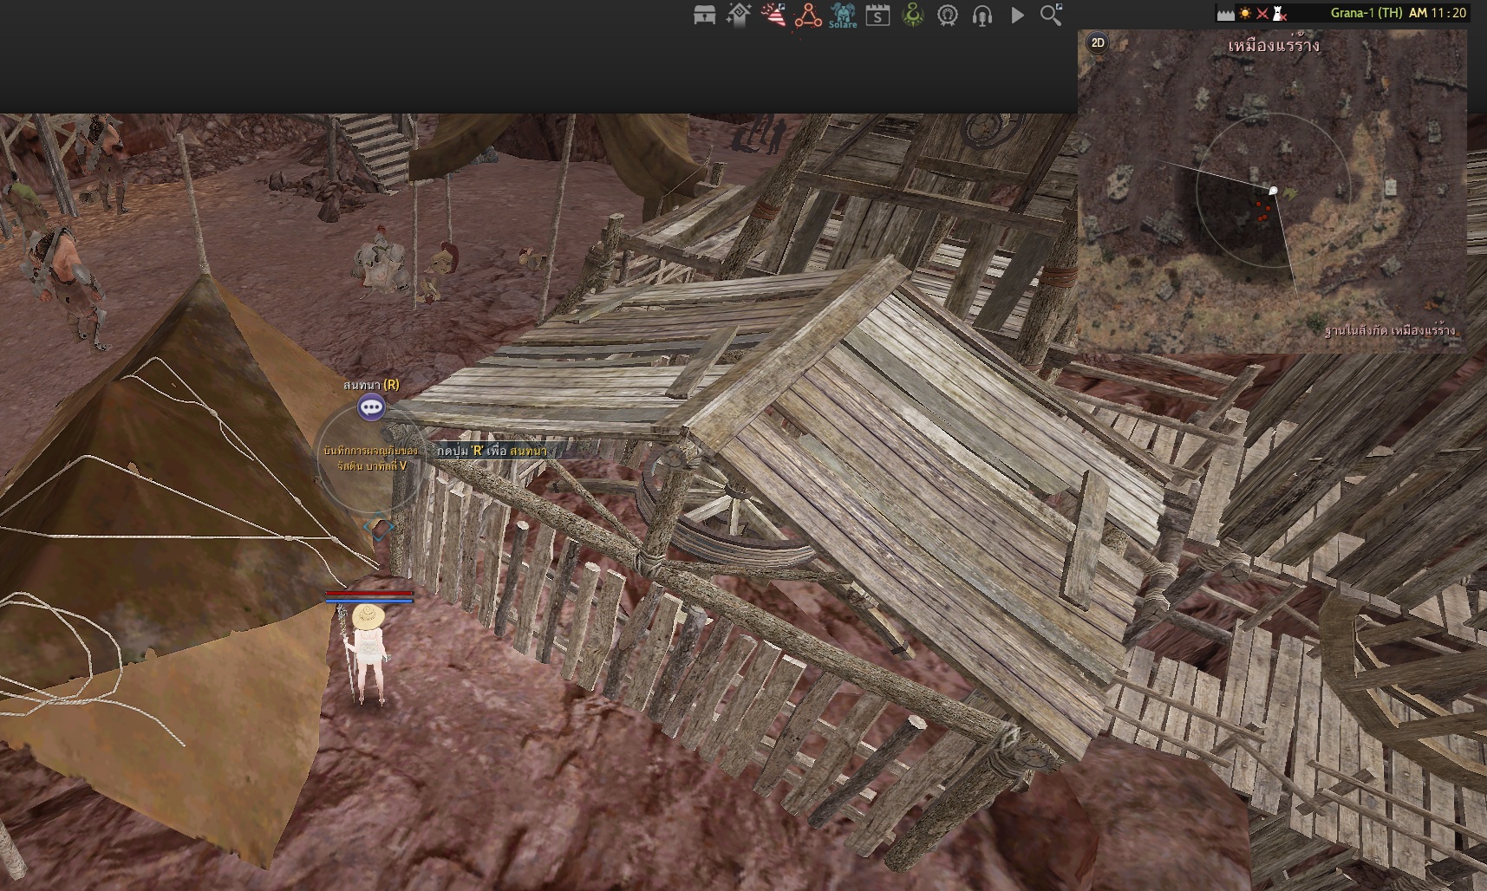Toggle the minimap 2D view button
The width and height of the screenshot is (1487, 891).
click(1098, 42)
